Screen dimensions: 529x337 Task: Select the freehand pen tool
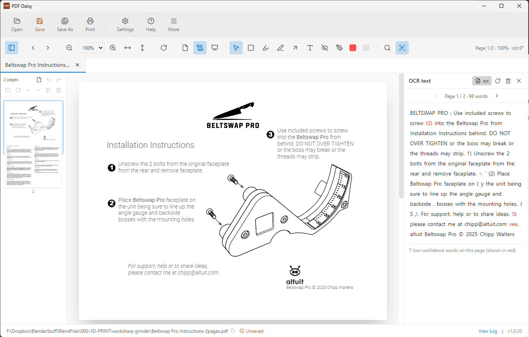pos(280,48)
